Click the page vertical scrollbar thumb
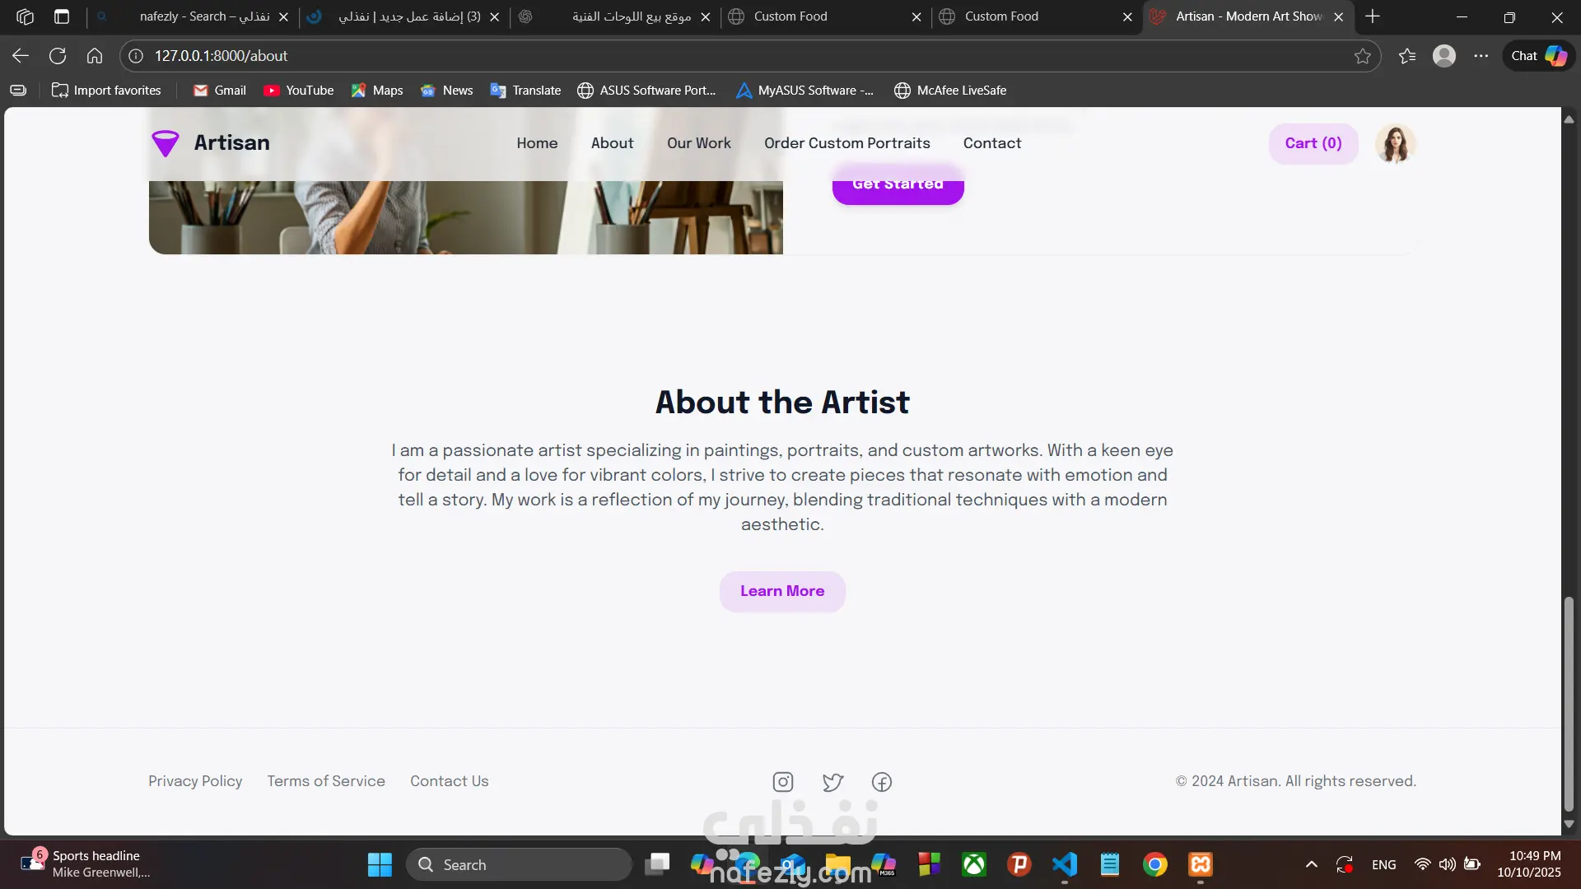1581x889 pixels. [1569, 704]
